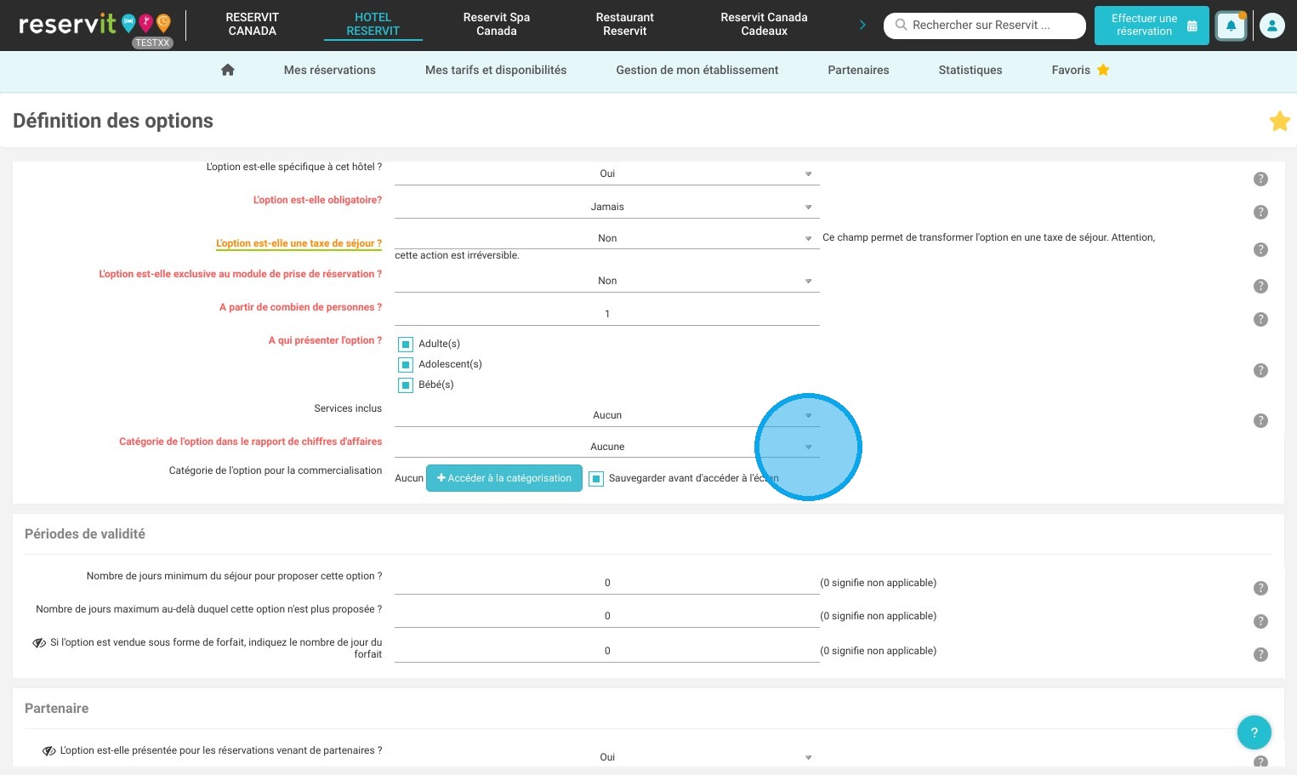Viewport: 1297px width, 775px height.
Task: Open Mes tarifs et disponibilités menu
Action: [496, 70]
